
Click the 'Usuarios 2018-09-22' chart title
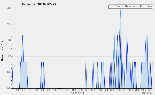click(39, 4)
